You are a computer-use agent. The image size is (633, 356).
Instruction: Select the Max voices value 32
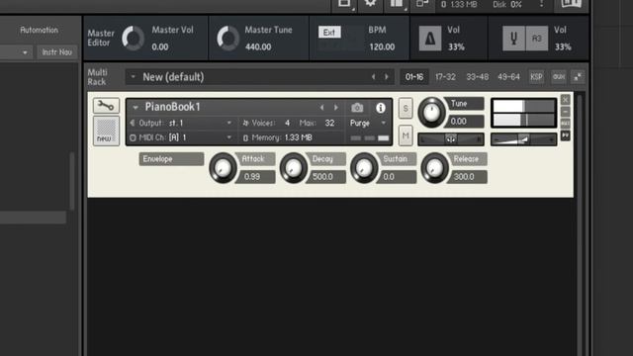329,123
